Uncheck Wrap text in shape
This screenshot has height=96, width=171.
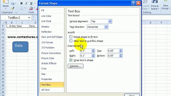pos(71,60)
